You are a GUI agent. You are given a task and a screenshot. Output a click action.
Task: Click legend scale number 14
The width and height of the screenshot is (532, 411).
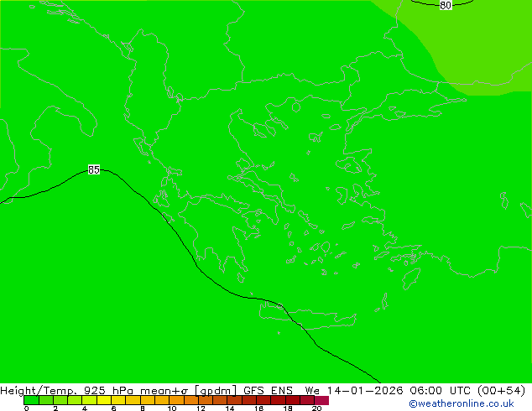[x=230, y=408]
